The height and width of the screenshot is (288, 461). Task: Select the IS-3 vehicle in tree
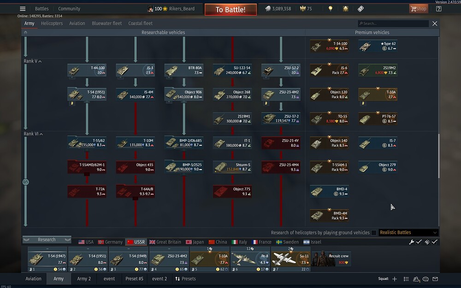[135, 70]
